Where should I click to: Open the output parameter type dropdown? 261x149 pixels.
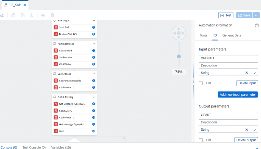tap(254, 130)
